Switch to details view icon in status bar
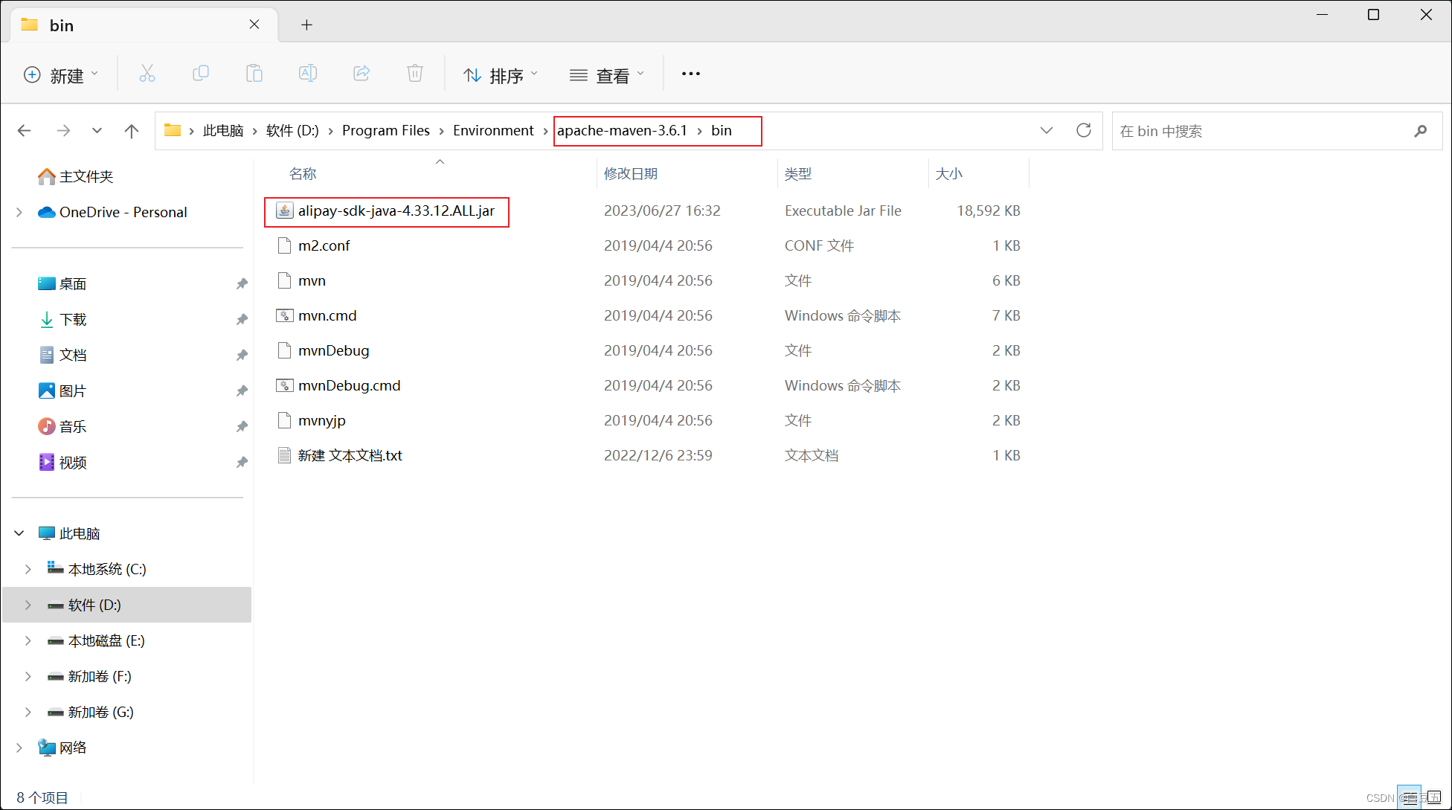 [x=1410, y=797]
